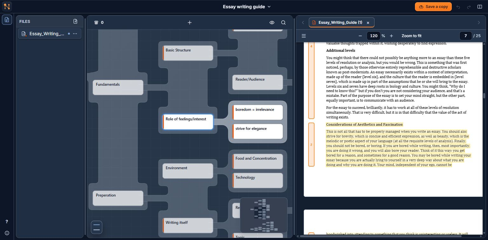Click the page number field showing 7
Image resolution: width=488 pixels, height=240 pixels.
(x=465, y=36)
